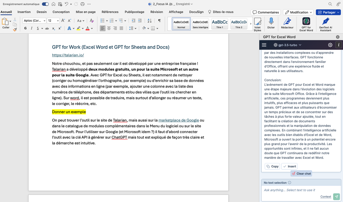This screenshot has width=343, height=202.
Task: Launch GPT for Excel Word add-in
Action: (306, 21)
